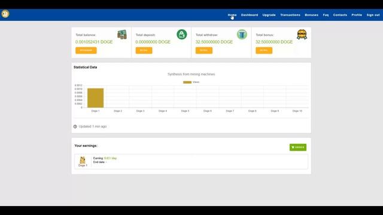Click the Doge 1 earnings row

[x=191, y=161]
